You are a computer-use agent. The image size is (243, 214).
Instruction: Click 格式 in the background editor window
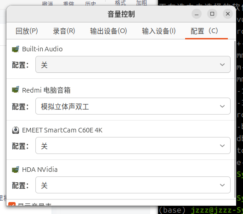[x=120, y=3]
